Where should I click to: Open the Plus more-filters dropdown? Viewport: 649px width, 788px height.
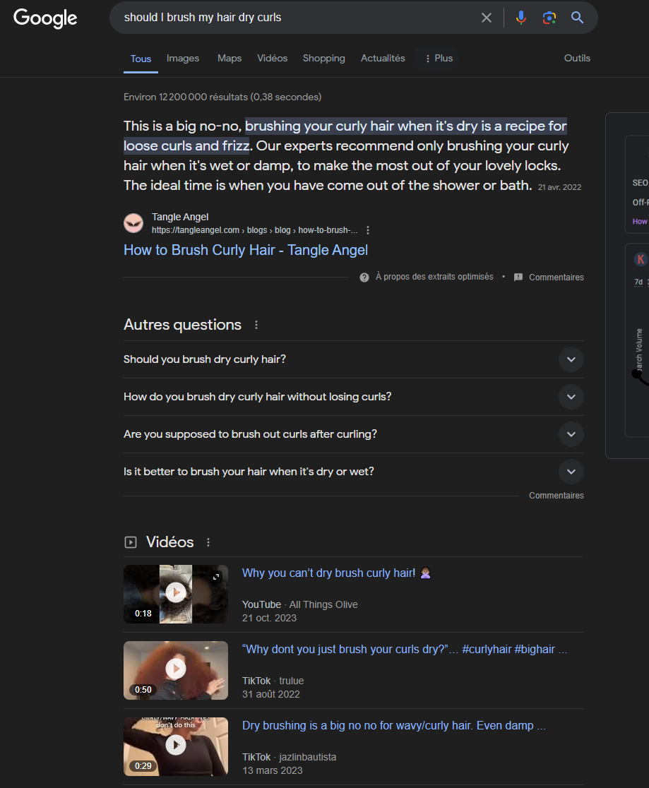(439, 59)
